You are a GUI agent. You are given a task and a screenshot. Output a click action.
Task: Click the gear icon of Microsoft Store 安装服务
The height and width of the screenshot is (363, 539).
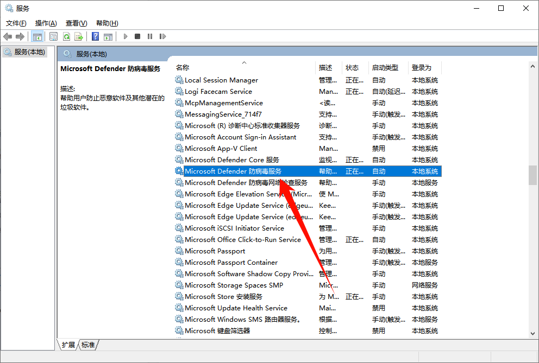coord(179,296)
